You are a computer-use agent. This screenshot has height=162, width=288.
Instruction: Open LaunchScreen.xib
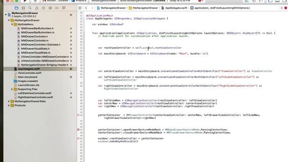(x=28, y=85)
